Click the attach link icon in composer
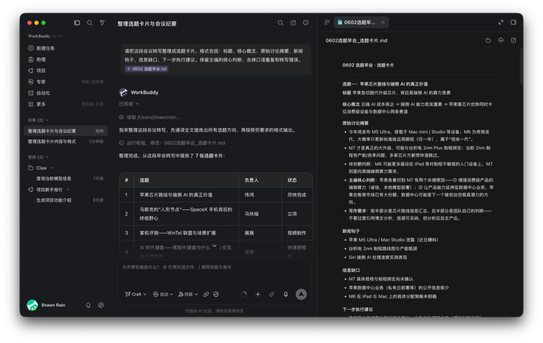Screen dimensions: 543x343 (x=206, y=294)
